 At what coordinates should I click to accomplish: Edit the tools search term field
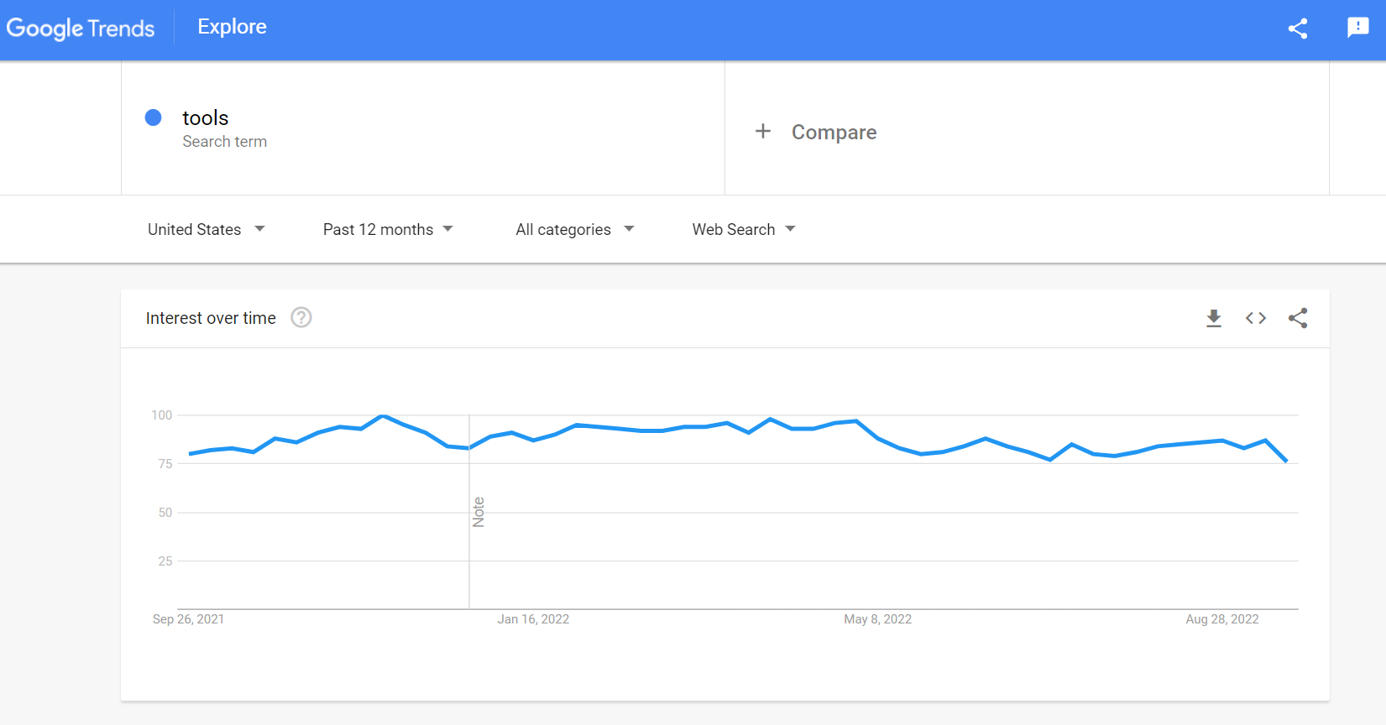click(423, 128)
